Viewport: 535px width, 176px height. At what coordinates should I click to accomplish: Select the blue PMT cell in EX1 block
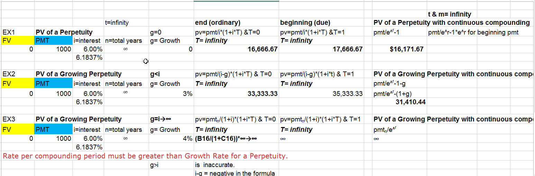[53, 40]
